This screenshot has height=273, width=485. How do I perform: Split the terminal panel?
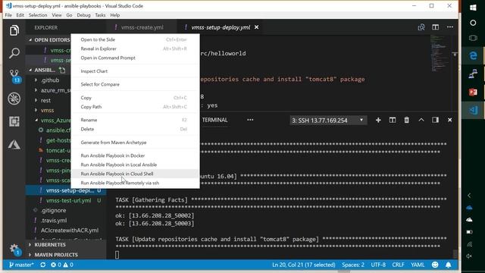393,120
